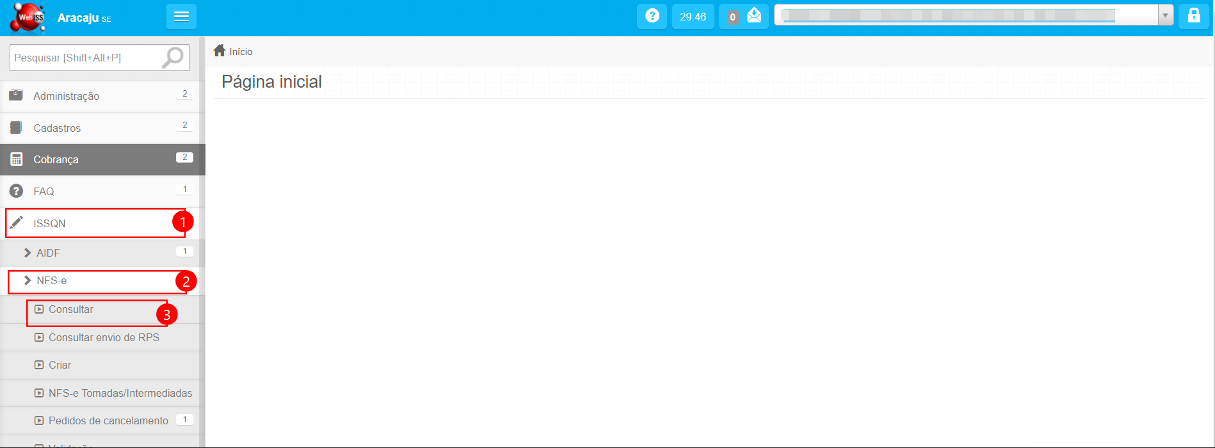The height and width of the screenshot is (448, 1215).
Task: Collapse the NFS-e submenu
Action: 51,281
